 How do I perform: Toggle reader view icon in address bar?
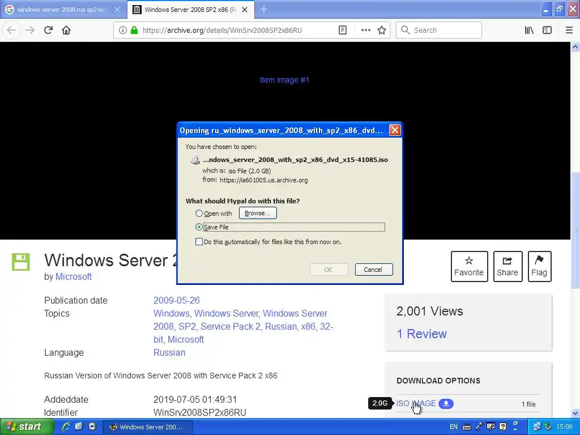click(343, 30)
